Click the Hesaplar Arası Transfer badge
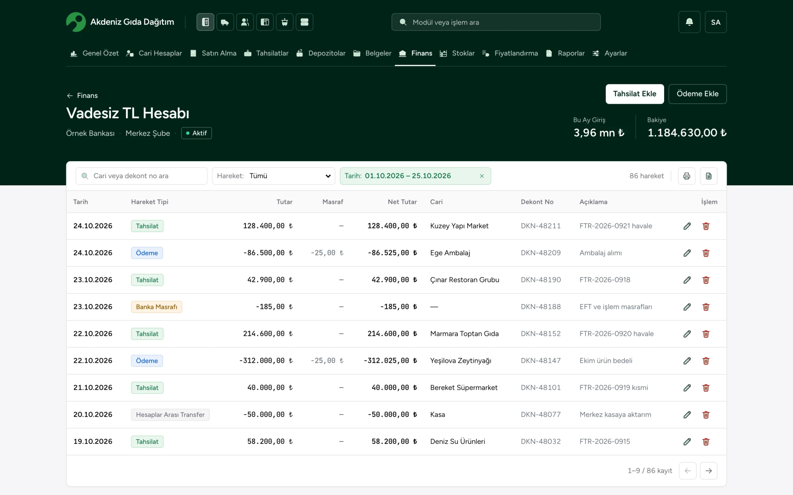Screen dimensions: 793x495 pos(170,415)
